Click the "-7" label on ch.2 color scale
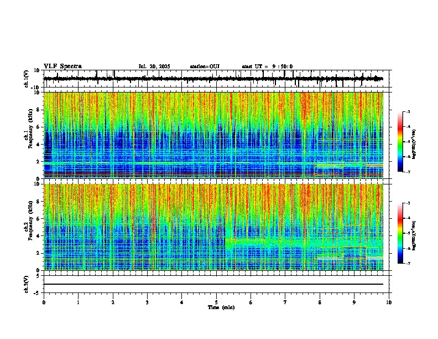This screenshot has height=339, width=438. tap(408, 264)
